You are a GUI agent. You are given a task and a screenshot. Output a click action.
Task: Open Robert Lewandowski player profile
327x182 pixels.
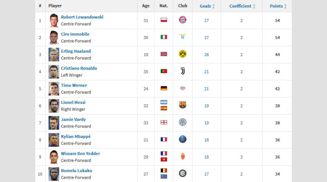pyautogui.click(x=82, y=17)
